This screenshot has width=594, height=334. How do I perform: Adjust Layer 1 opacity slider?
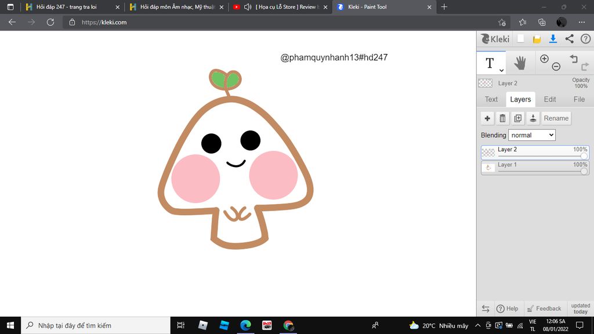click(x=584, y=171)
